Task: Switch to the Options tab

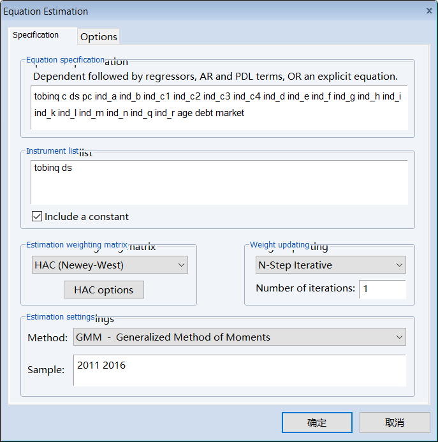Action: click(99, 37)
